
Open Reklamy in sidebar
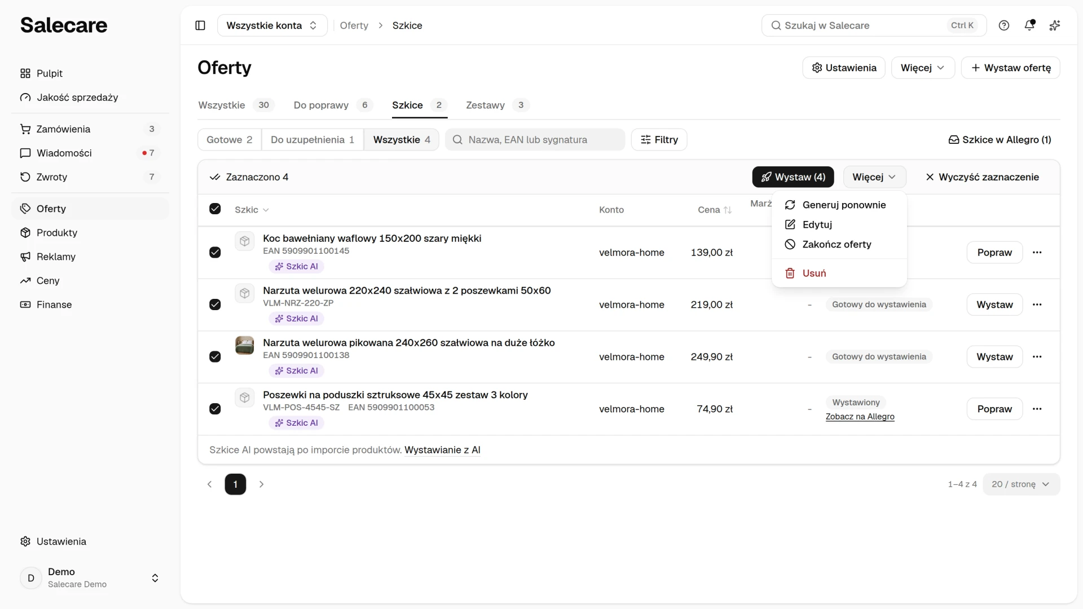point(90,257)
